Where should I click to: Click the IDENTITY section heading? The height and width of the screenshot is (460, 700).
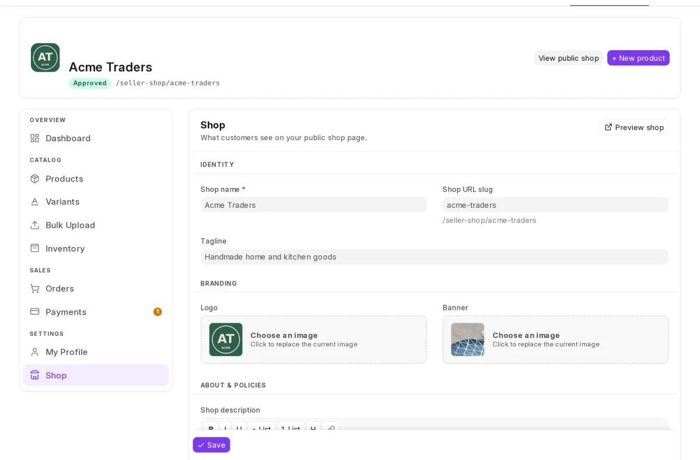[x=217, y=165]
